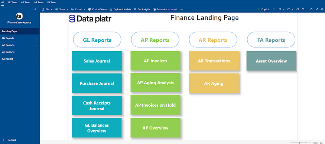The image size is (325, 144).
Task: Collapse the navigation pane with the double chevron
Action: [35, 9]
